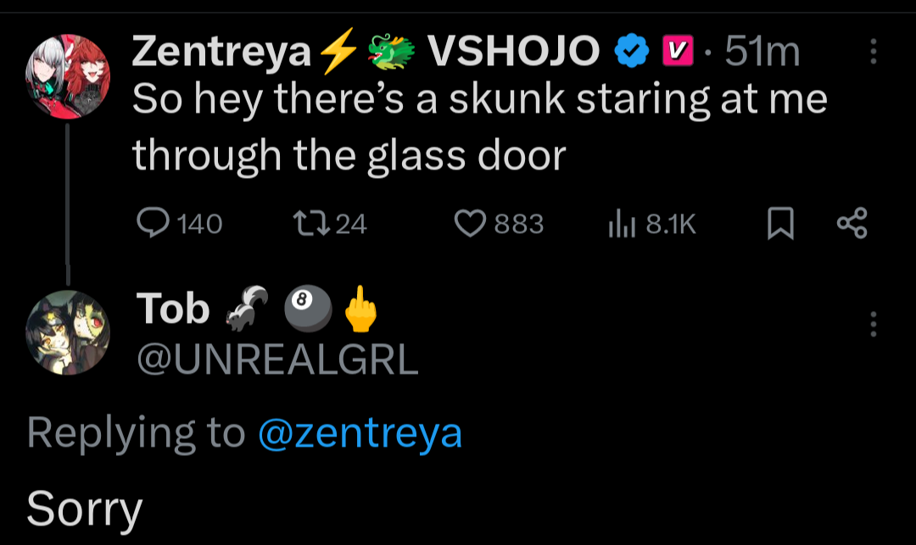Share Zentreya's tweet using the share icon

pyautogui.click(x=852, y=224)
